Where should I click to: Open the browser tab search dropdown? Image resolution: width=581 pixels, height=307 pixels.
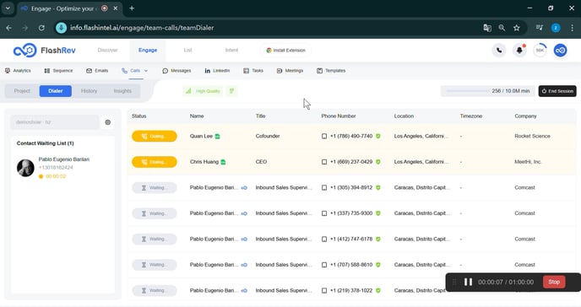tap(8, 8)
